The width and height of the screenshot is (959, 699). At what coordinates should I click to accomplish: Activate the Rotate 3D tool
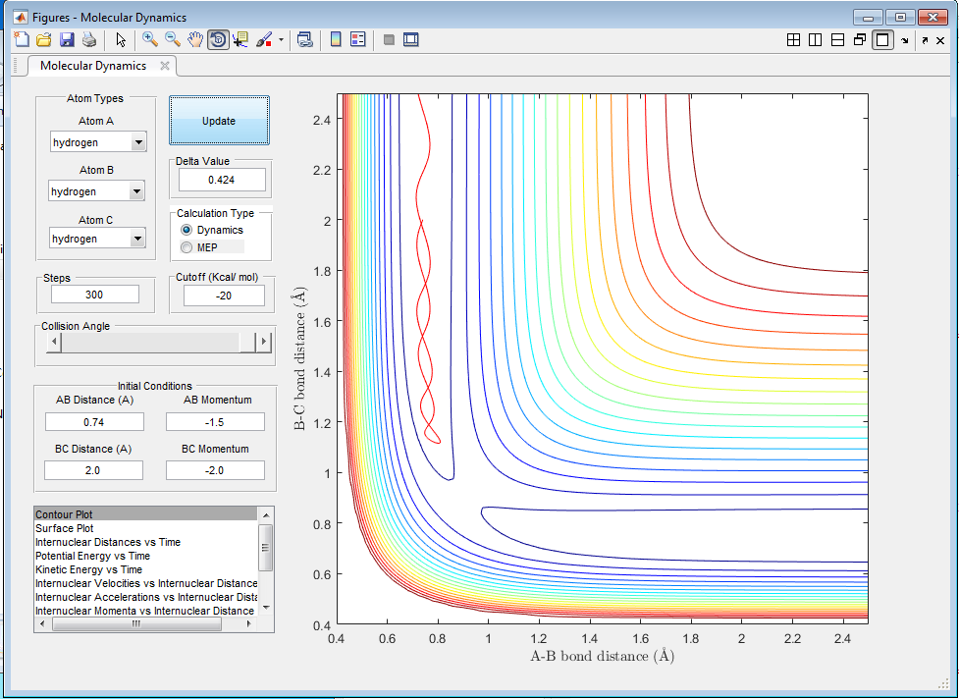pyautogui.click(x=218, y=39)
